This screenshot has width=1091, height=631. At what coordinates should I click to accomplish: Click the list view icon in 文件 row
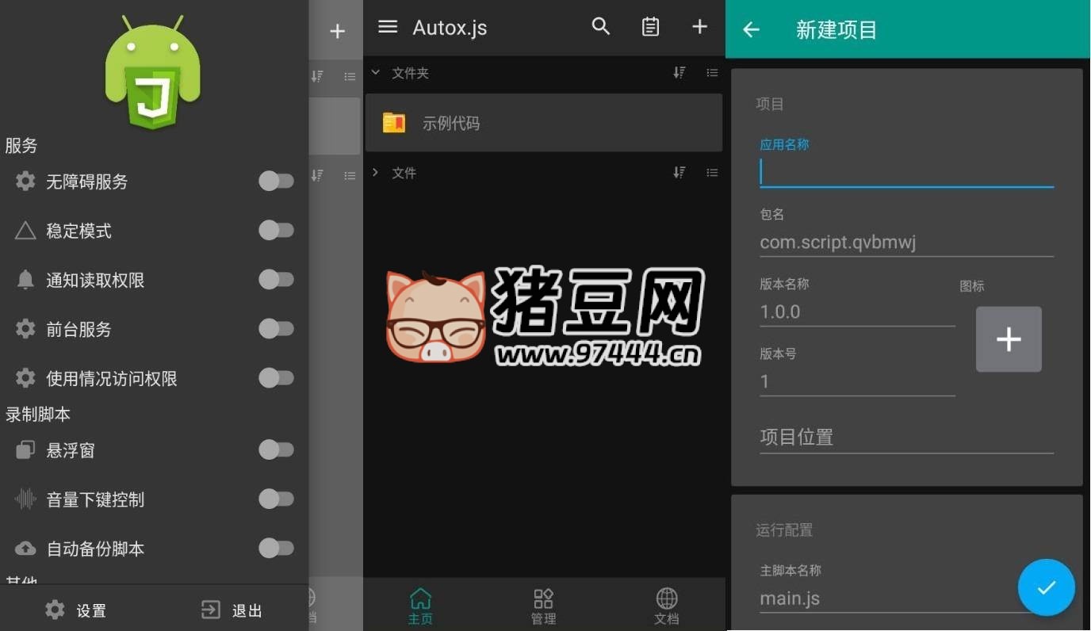pyautogui.click(x=712, y=173)
